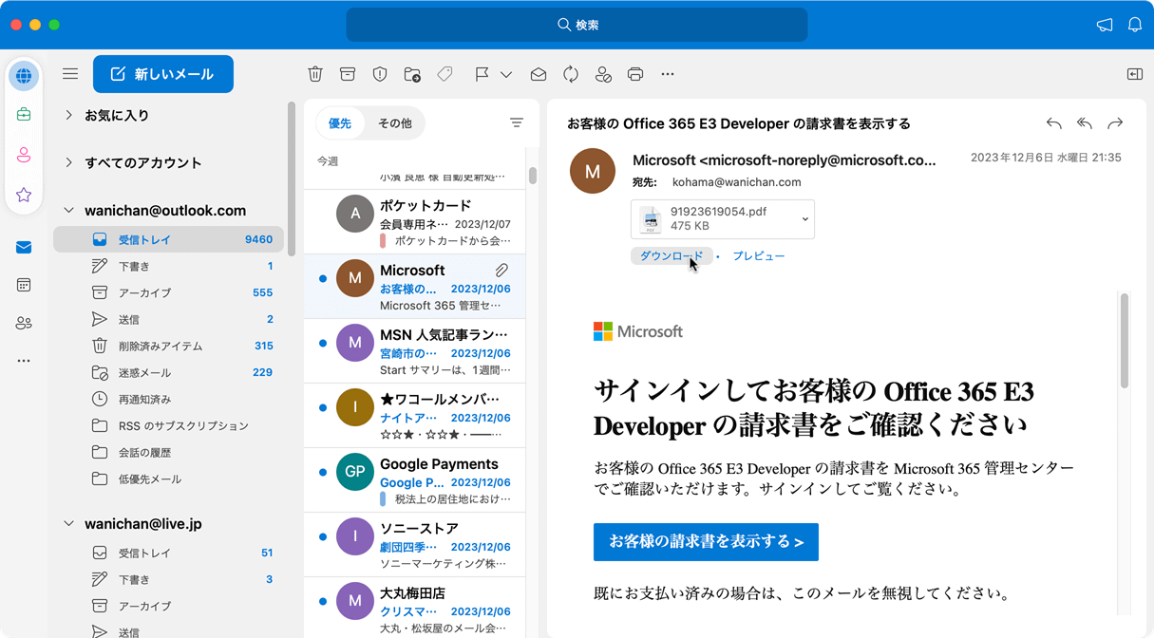Toggle the sidebar with the hamburger icon
The height and width of the screenshot is (638, 1154).
[x=70, y=74]
